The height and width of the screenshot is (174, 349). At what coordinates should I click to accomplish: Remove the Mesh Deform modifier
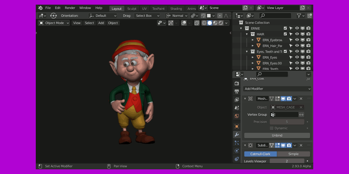pos(301,99)
